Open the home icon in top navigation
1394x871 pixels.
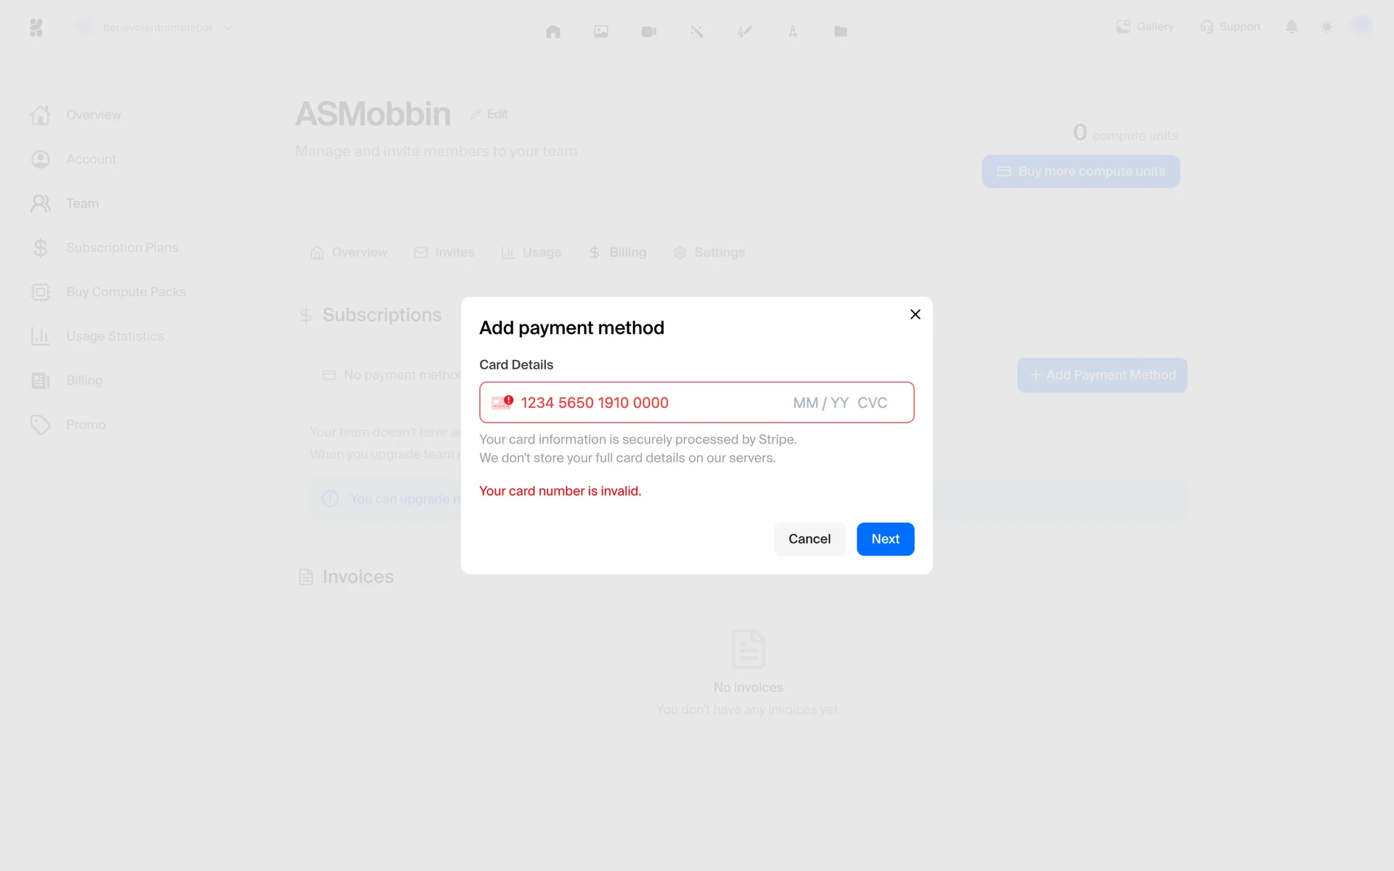[553, 31]
